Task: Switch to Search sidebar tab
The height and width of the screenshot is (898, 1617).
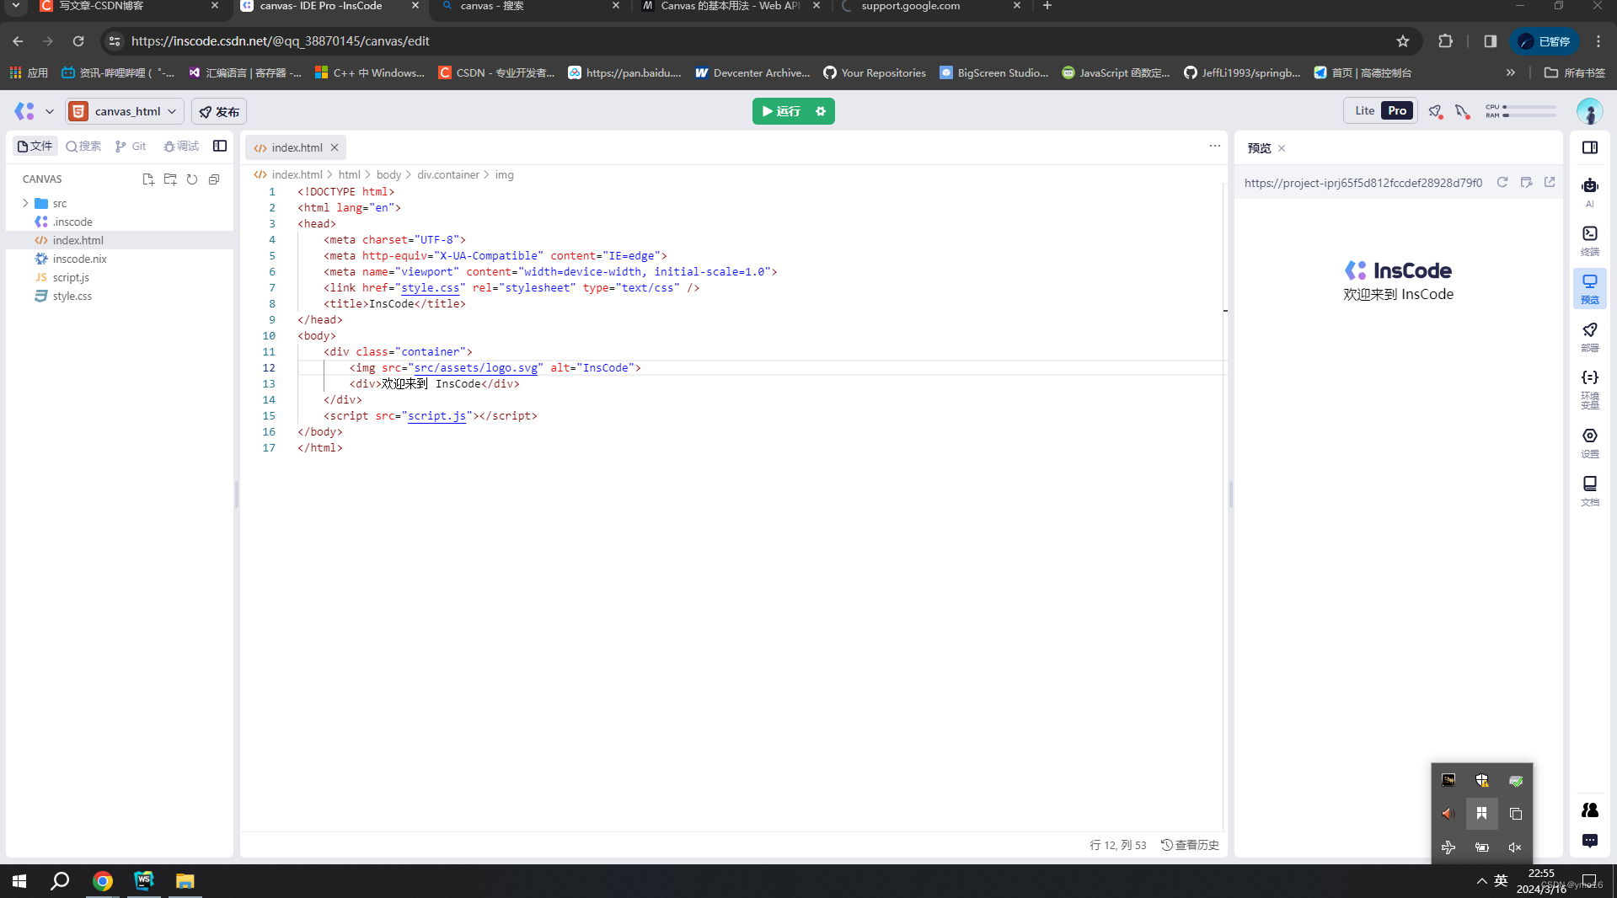Action: click(83, 146)
